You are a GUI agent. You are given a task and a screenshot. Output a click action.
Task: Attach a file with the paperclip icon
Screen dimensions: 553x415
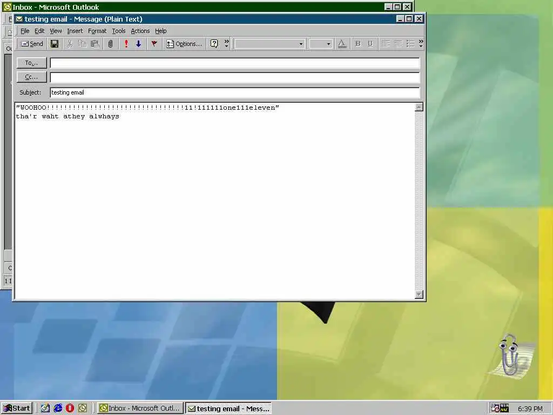click(110, 44)
